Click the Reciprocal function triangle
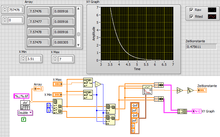Screen dimensions: 220x137 tap(190, 91)
